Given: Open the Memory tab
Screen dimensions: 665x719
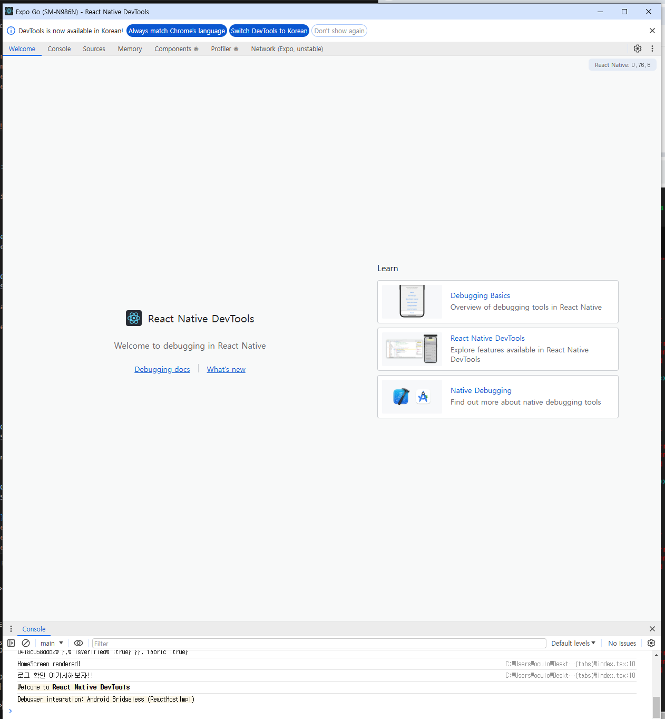Looking at the screenshot, I should click(x=130, y=49).
